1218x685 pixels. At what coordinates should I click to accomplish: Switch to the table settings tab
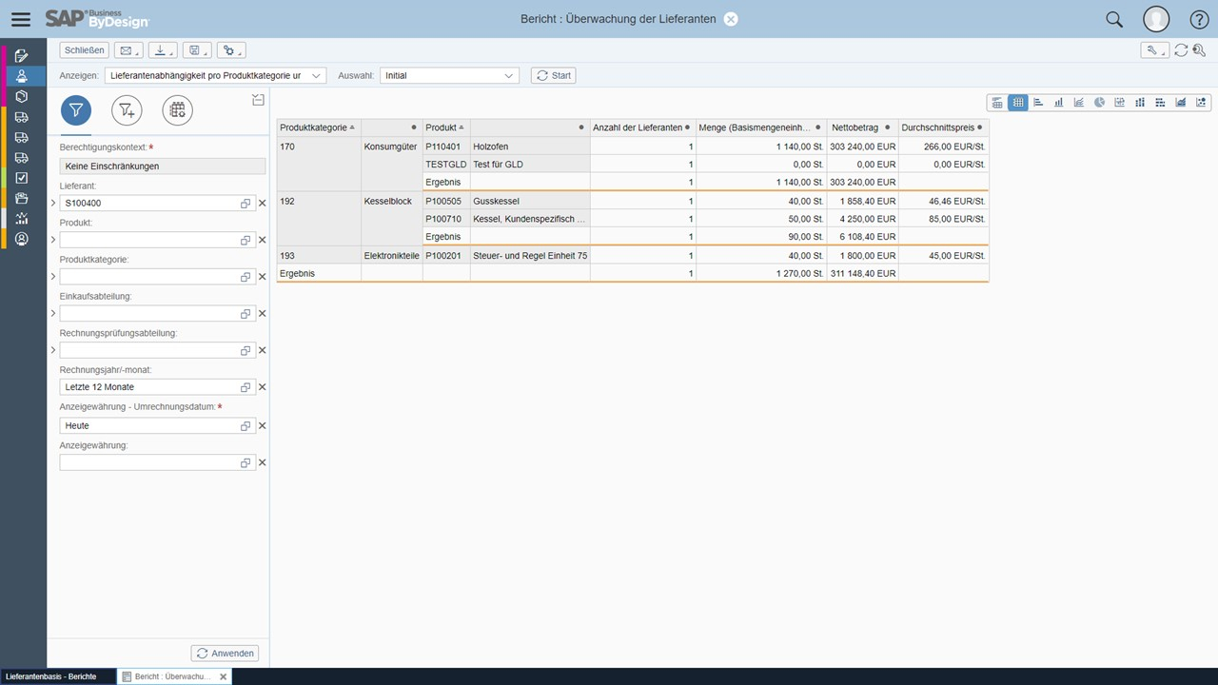pyautogui.click(x=177, y=110)
